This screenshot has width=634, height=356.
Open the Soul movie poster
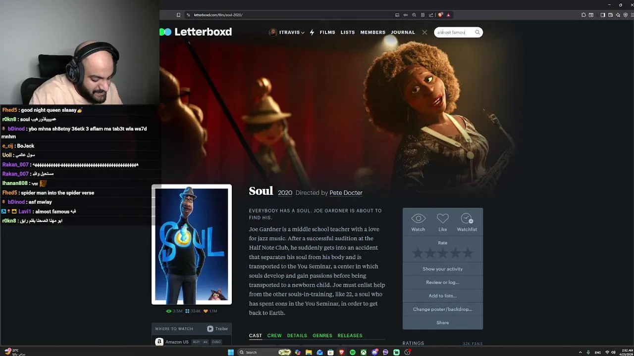point(192,244)
